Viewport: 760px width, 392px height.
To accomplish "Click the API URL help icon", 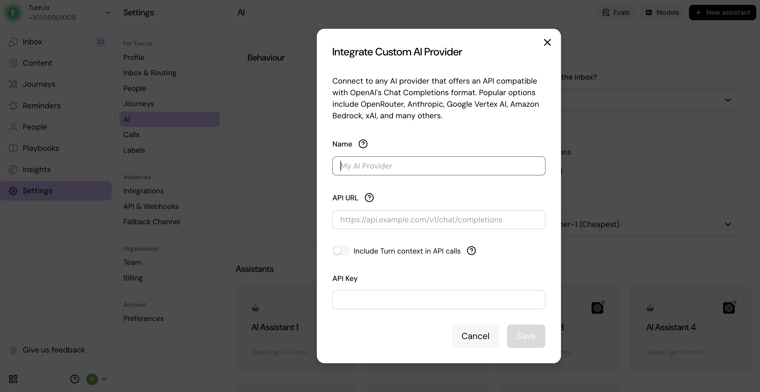I will [x=369, y=198].
